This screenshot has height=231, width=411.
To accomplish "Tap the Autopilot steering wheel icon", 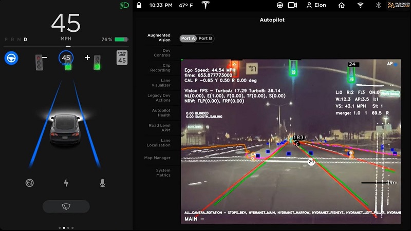I will (x=11, y=58).
